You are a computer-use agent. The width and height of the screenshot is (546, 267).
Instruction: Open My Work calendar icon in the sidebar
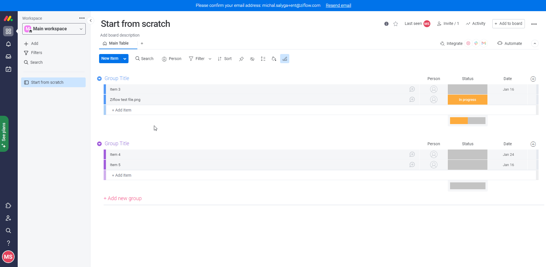coord(8,69)
